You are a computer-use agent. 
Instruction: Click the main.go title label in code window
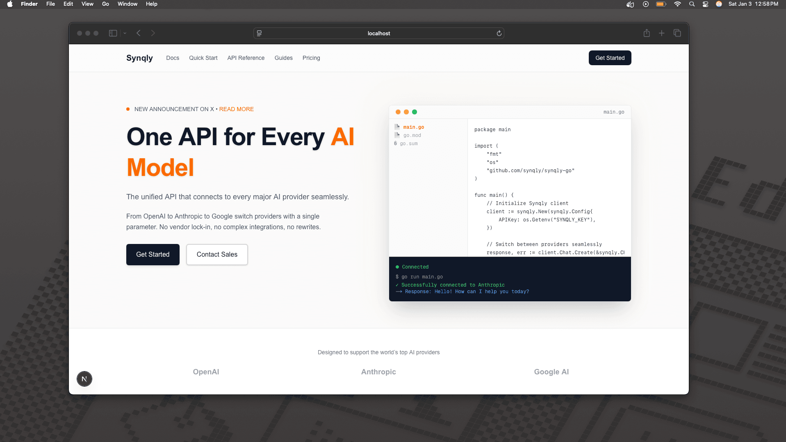[614, 112]
